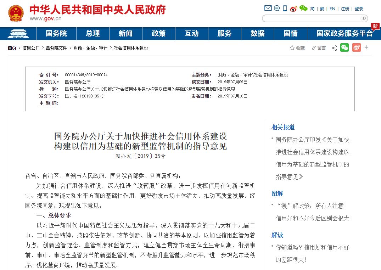
Task: Click the search magnifier icon
Action: (364, 18)
